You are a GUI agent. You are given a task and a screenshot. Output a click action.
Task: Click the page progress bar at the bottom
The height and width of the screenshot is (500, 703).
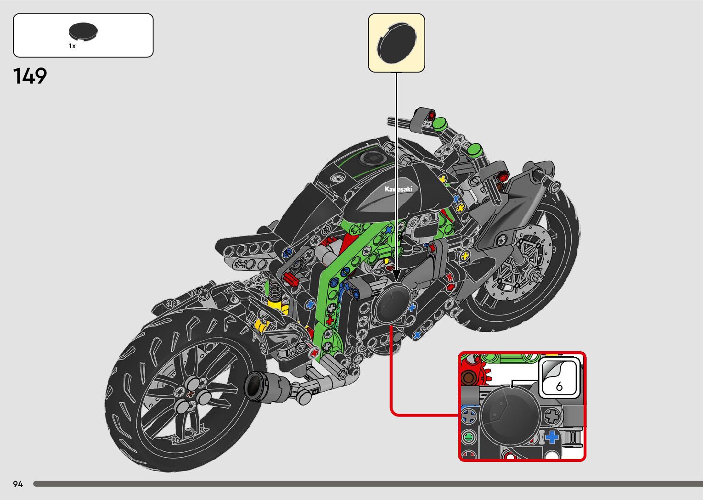[x=367, y=484]
